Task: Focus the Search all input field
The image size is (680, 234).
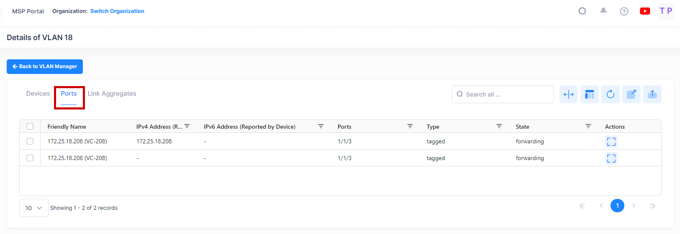Action: (506, 94)
